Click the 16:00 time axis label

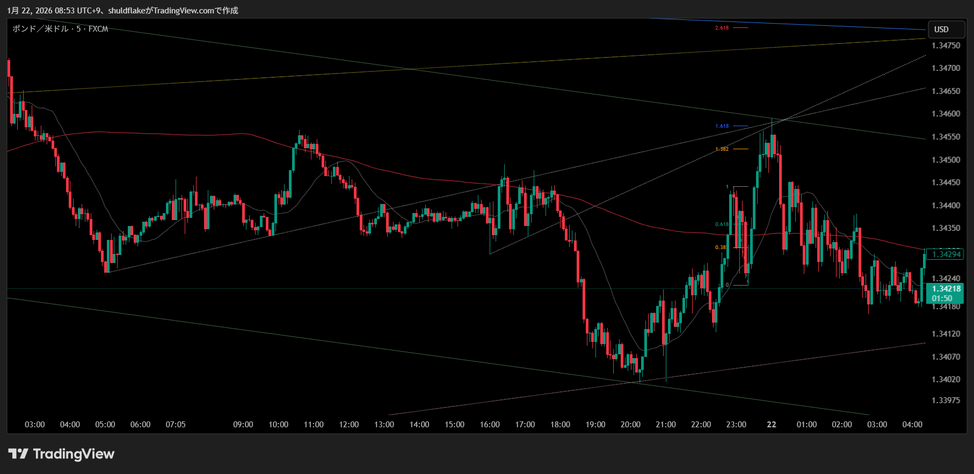490,425
